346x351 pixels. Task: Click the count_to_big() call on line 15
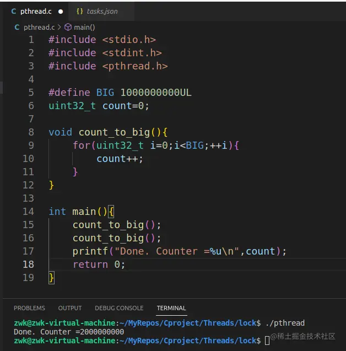click(117, 225)
